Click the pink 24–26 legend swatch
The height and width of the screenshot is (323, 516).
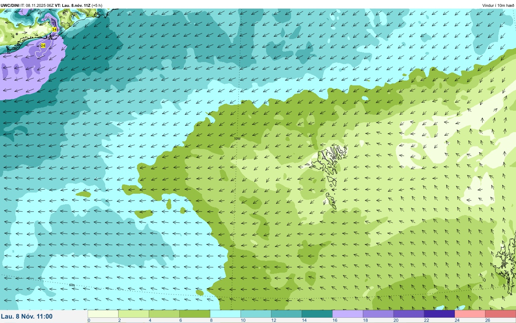pyautogui.click(x=470, y=314)
